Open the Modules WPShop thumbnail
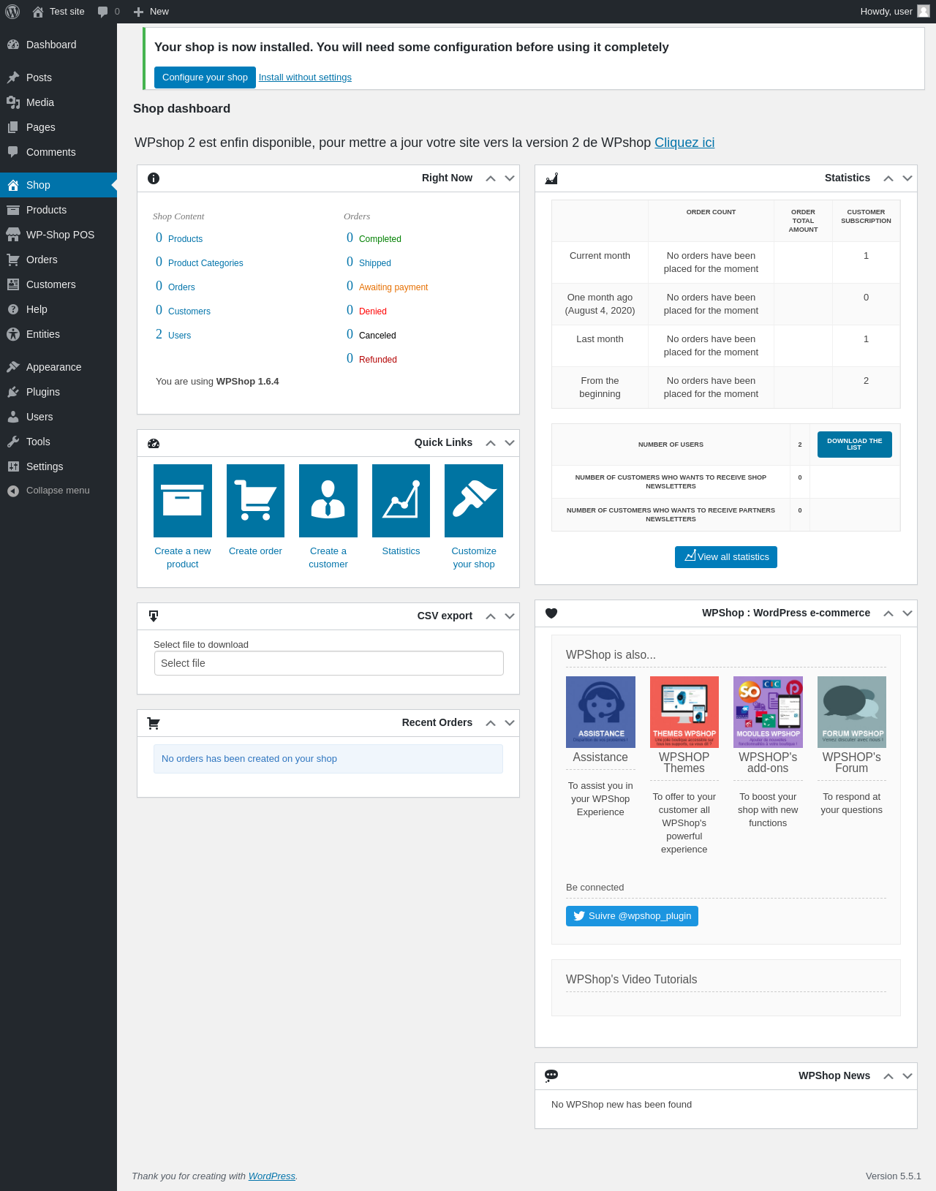Viewport: 936px width, 1191px height. [768, 712]
